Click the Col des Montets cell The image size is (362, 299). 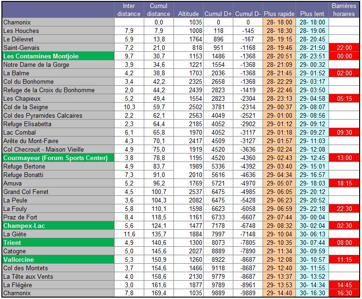(x=58, y=268)
